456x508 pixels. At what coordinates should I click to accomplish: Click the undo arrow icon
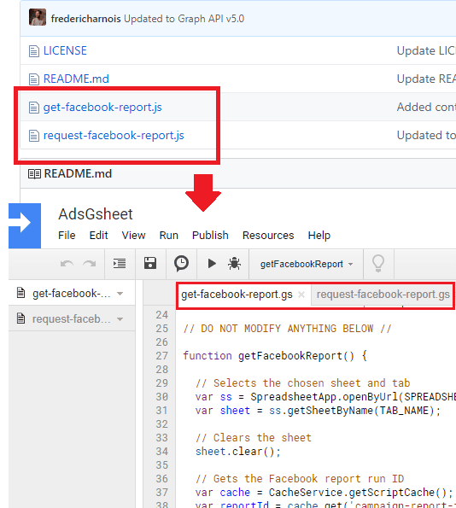pos(67,264)
